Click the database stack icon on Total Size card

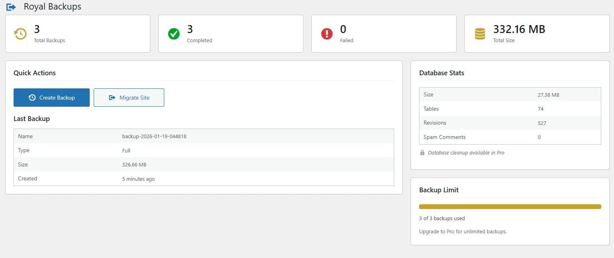[480, 33]
